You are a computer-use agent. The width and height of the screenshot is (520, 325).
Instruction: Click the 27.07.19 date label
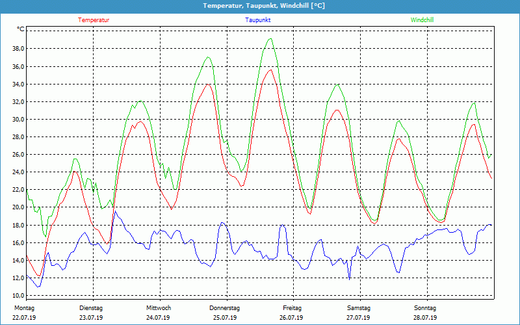click(x=358, y=318)
